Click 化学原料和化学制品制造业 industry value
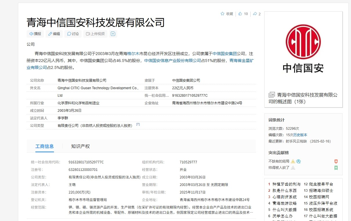The height and width of the screenshot is (221, 351). coord(78,103)
